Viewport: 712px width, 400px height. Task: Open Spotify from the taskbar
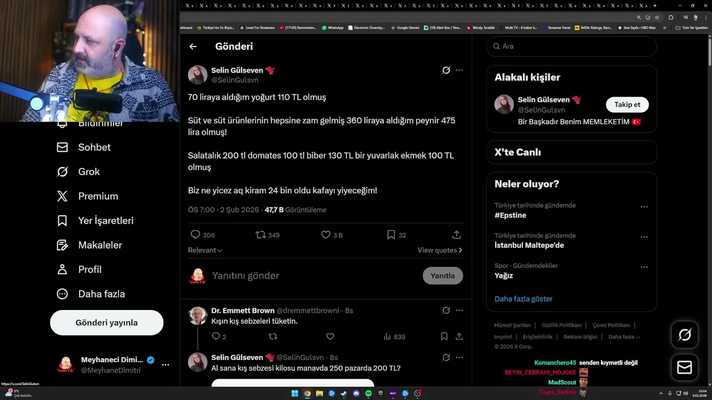(x=368, y=394)
